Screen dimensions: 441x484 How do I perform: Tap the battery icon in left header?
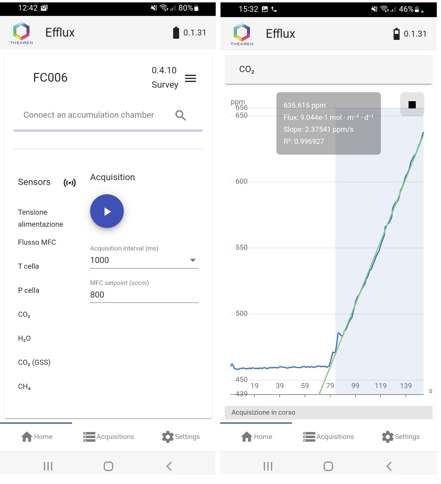tap(176, 33)
